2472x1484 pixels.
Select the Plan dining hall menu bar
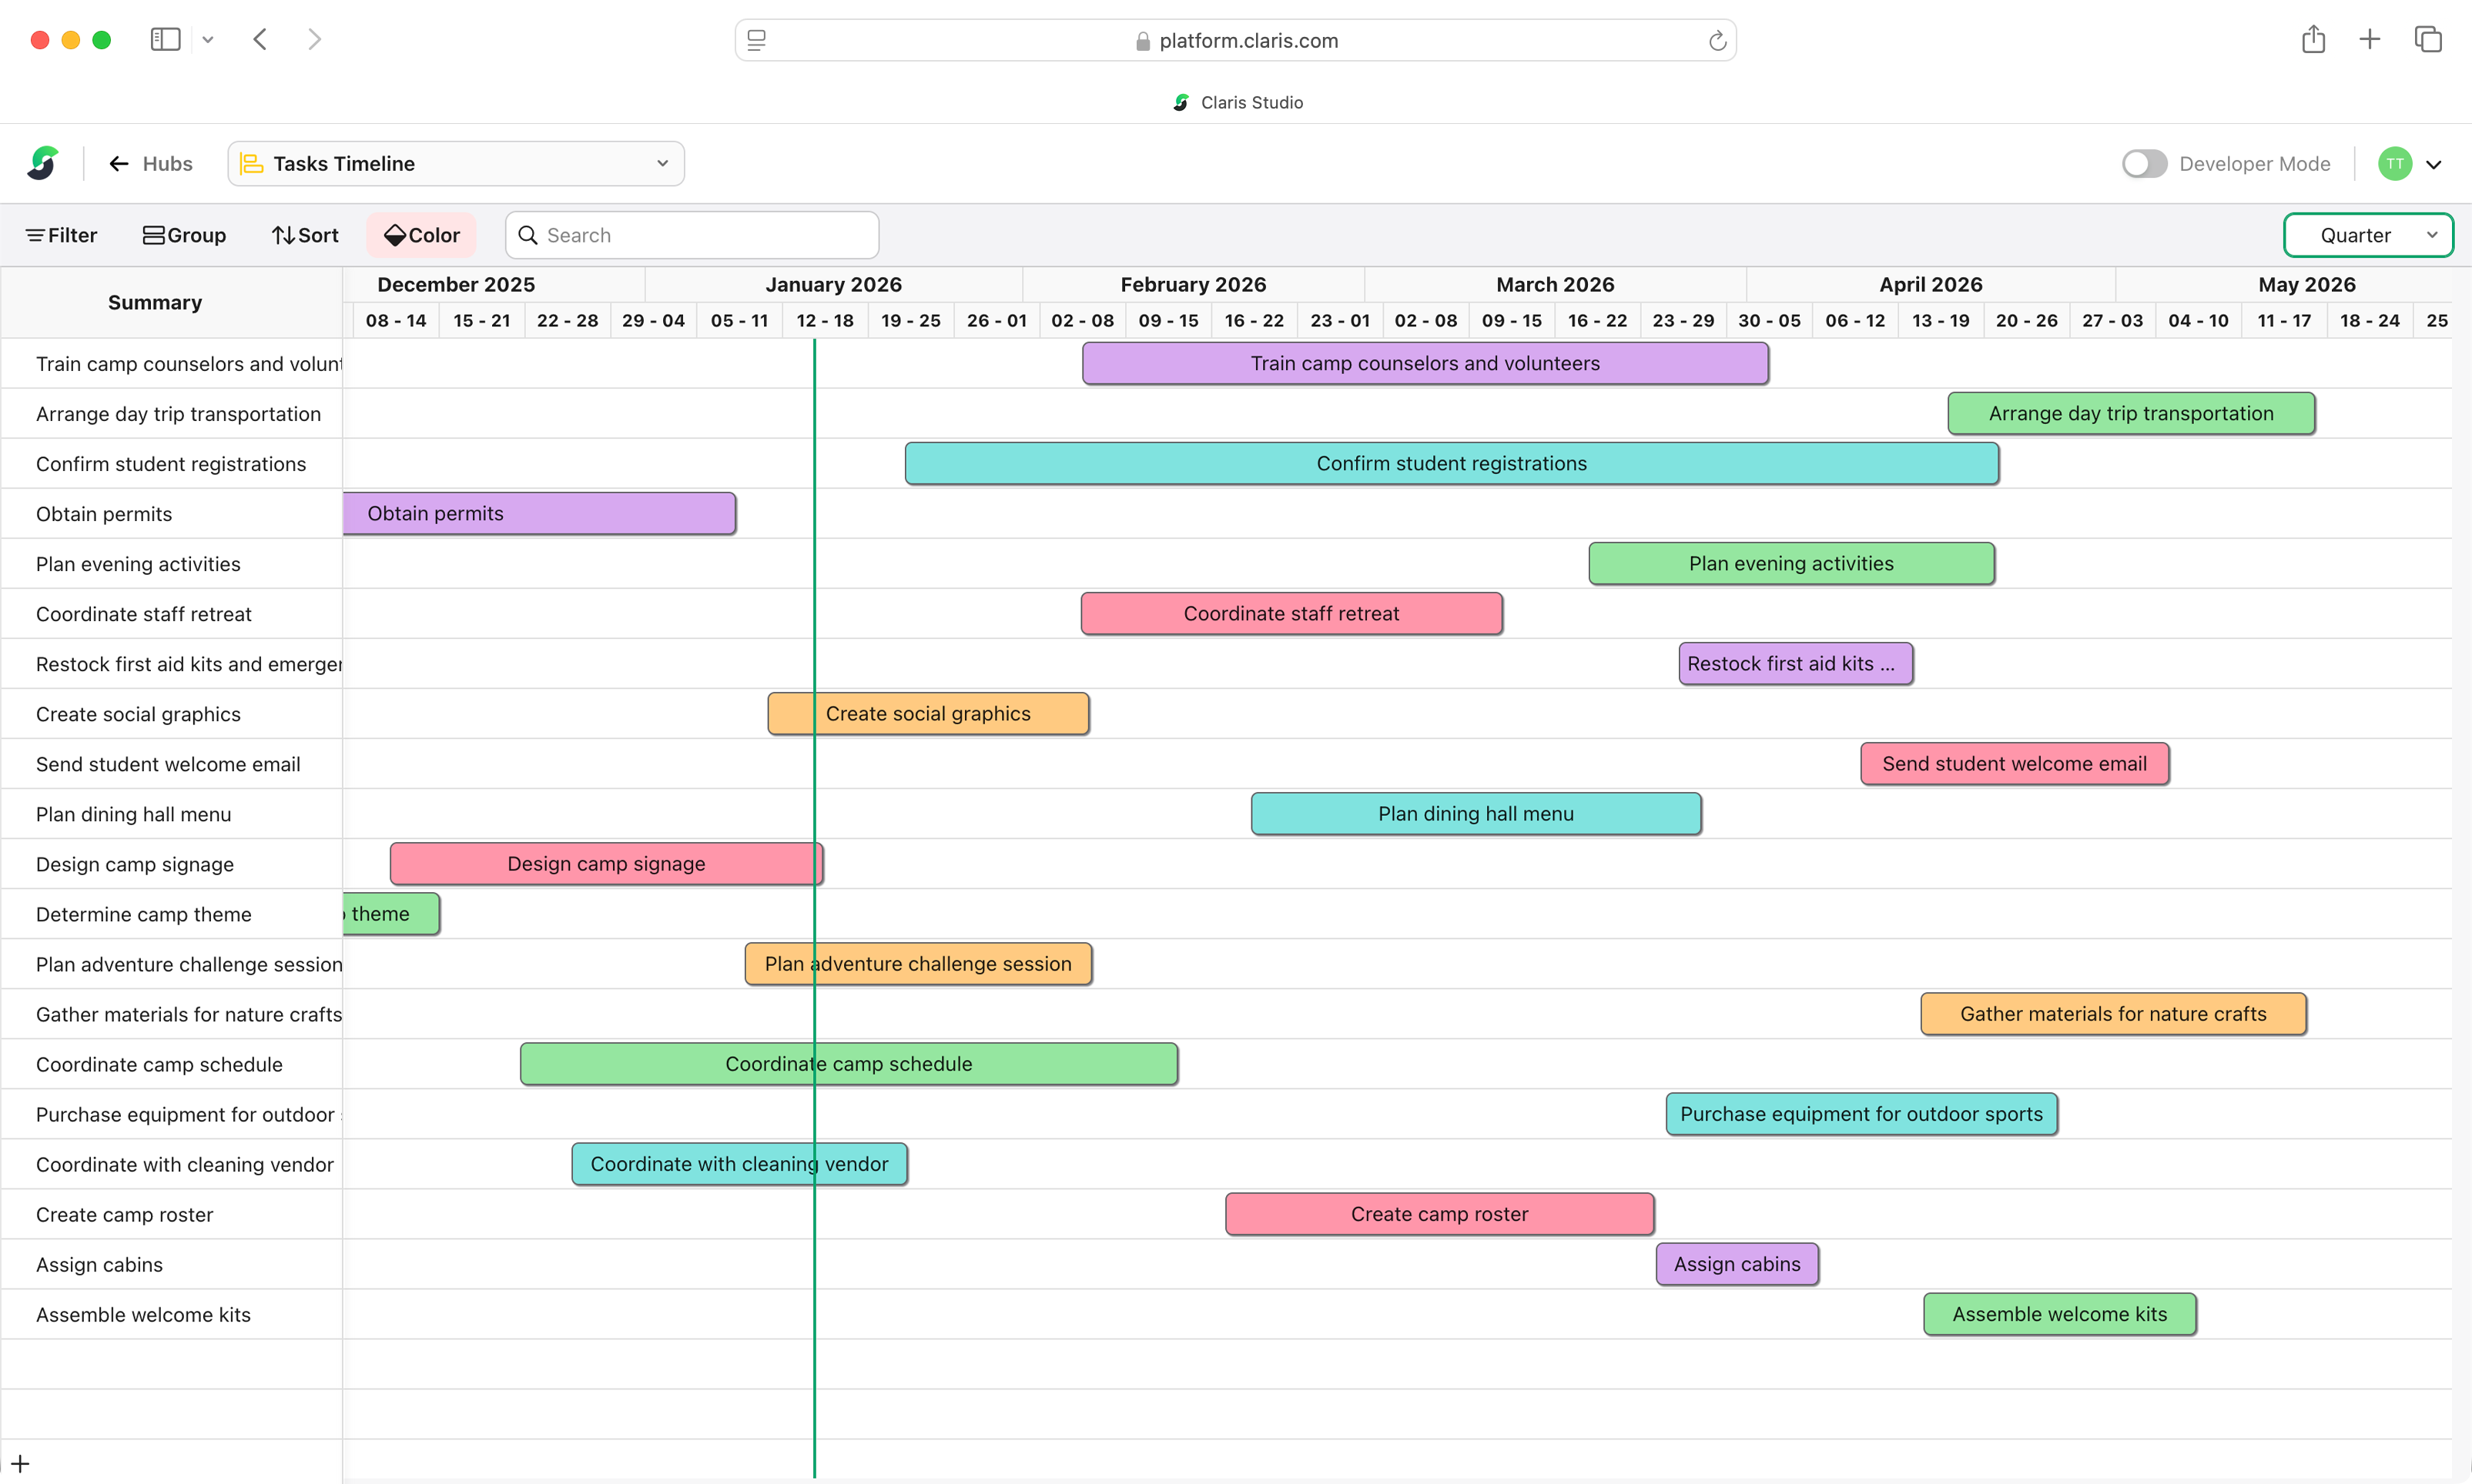[1475, 813]
